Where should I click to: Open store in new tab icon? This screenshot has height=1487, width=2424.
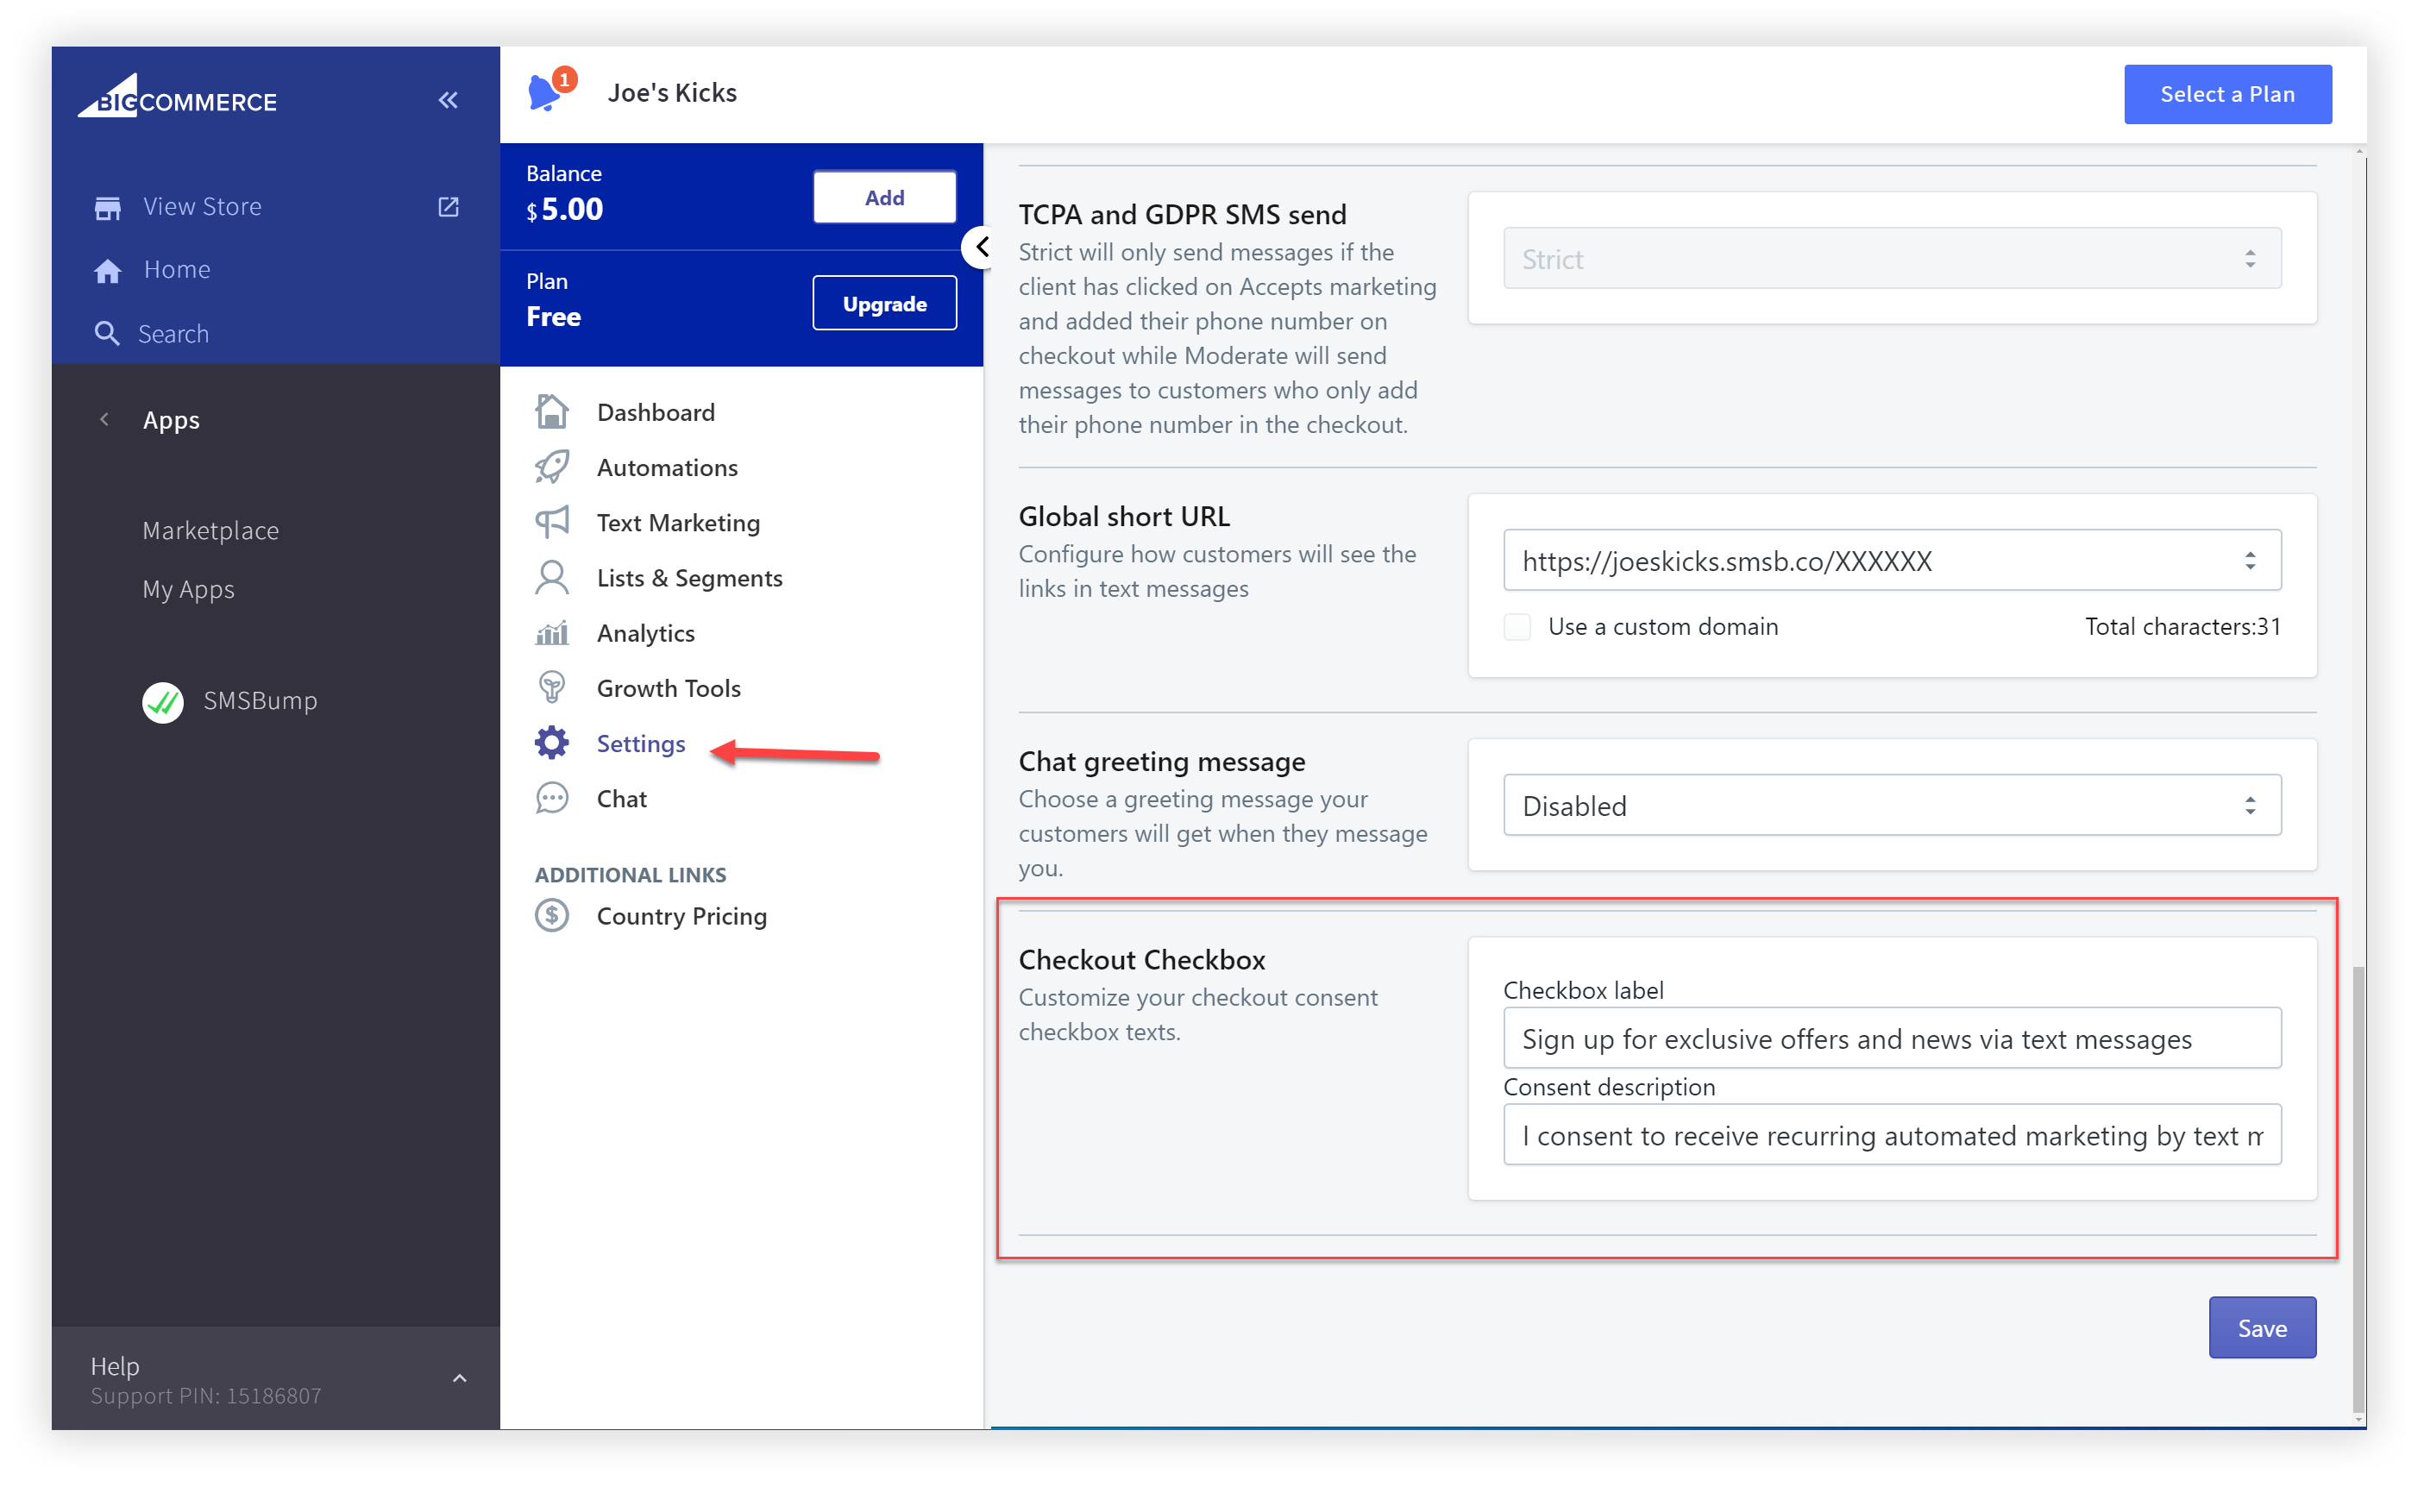(x=449, y=206)
